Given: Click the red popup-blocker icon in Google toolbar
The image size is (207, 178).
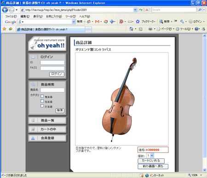Looking at the screenshot, I should pyautogui.click(x=121, y=22).
